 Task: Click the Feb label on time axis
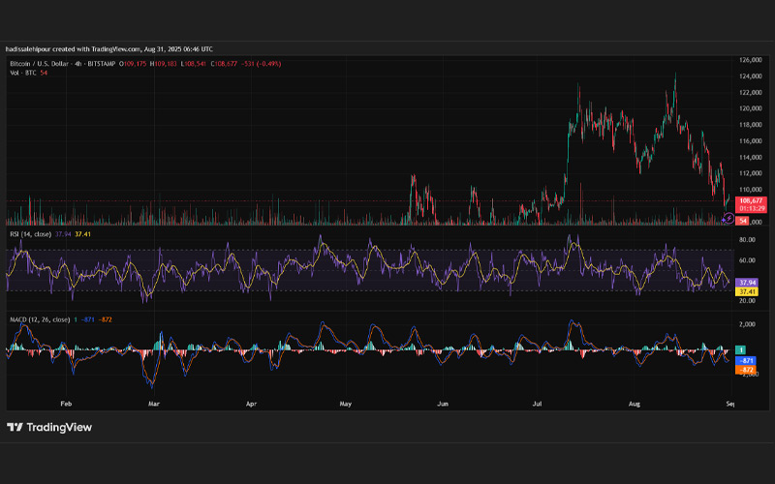pyautogui.click(x=66, y=404)
